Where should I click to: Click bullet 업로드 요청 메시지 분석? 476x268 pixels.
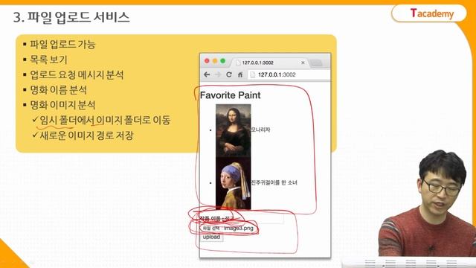pos(77,74)
